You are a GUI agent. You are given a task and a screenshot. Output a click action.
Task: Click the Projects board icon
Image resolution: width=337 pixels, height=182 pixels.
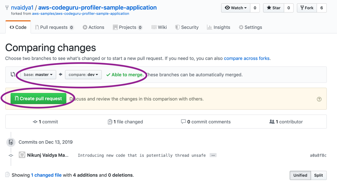pyautogui.click(x=116, y=27)
